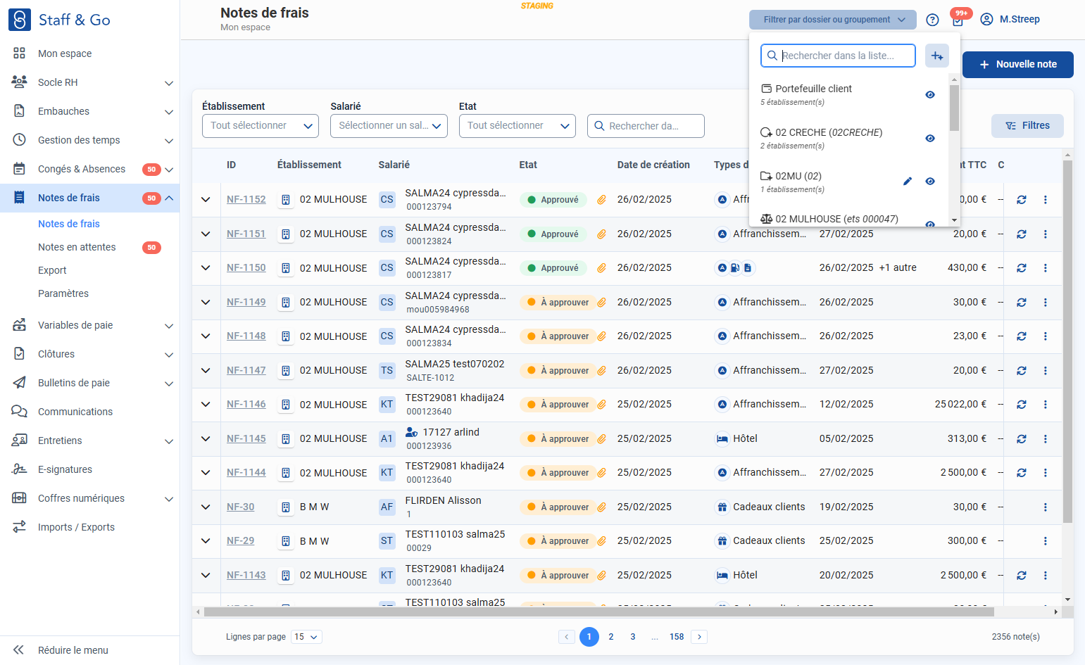
Task: Open three-dot menu for NF-1151 row
Action: click(x=1046, y=234)
